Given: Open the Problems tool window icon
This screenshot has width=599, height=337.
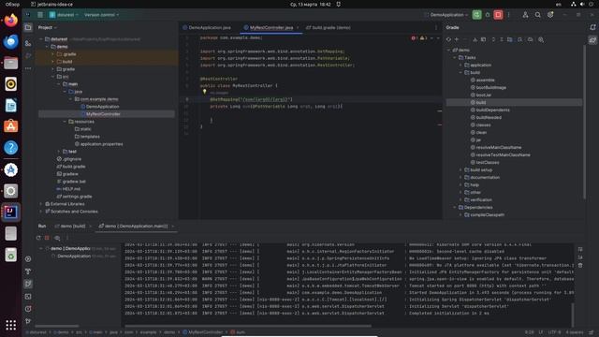Looking at the screenshot, I should point(28,309).
